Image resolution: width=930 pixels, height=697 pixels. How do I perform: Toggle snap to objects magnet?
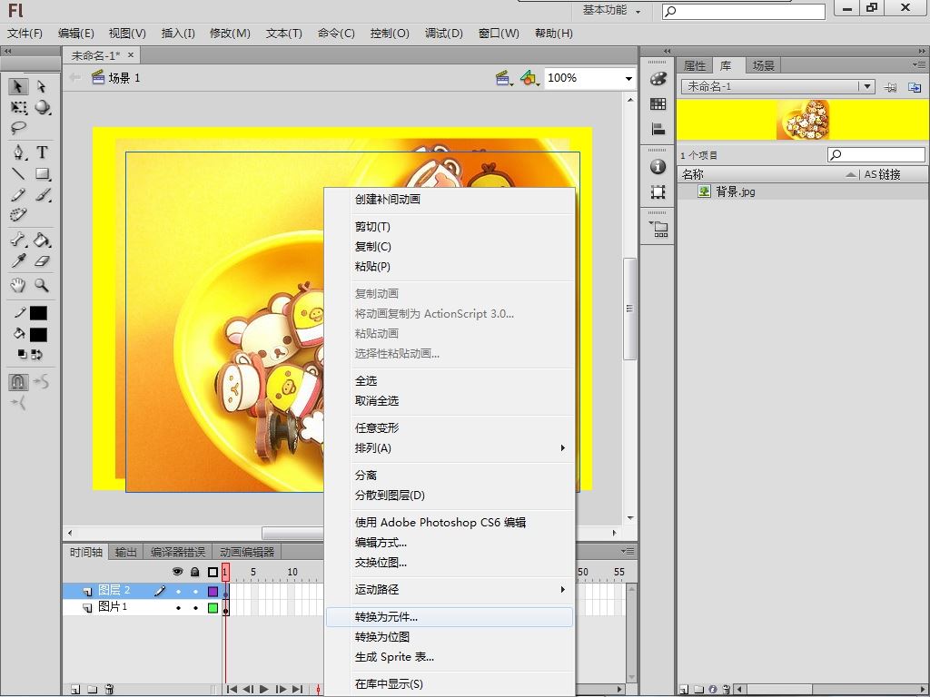tap(18, 382)
